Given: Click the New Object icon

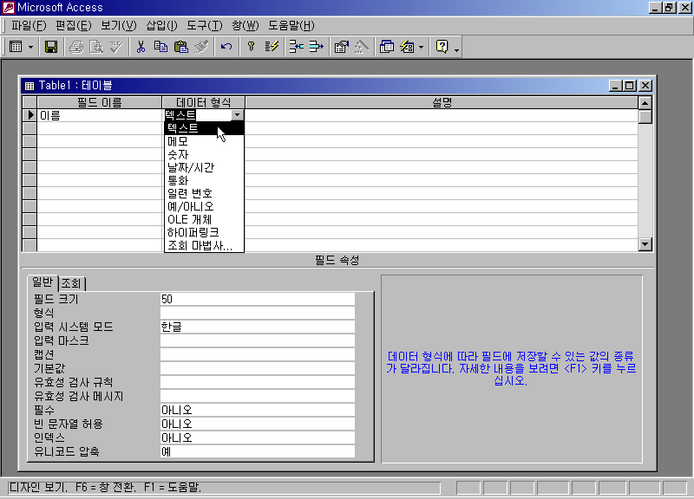Looking at the screenshot, I should pyautogui.click(x=407, y=47).
